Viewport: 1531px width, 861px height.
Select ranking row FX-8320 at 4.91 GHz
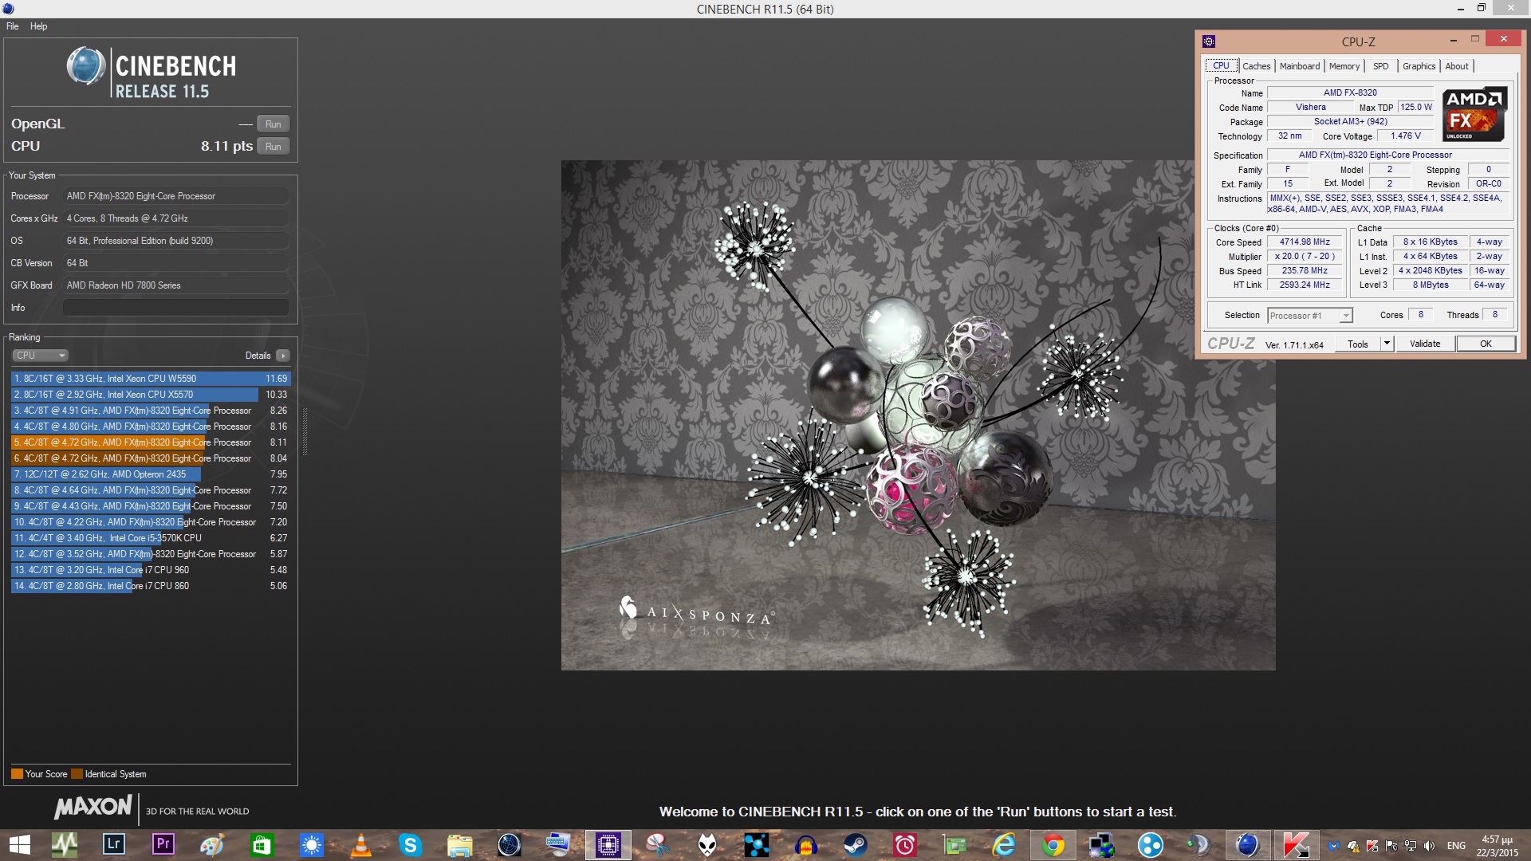(x=150, y=411)
